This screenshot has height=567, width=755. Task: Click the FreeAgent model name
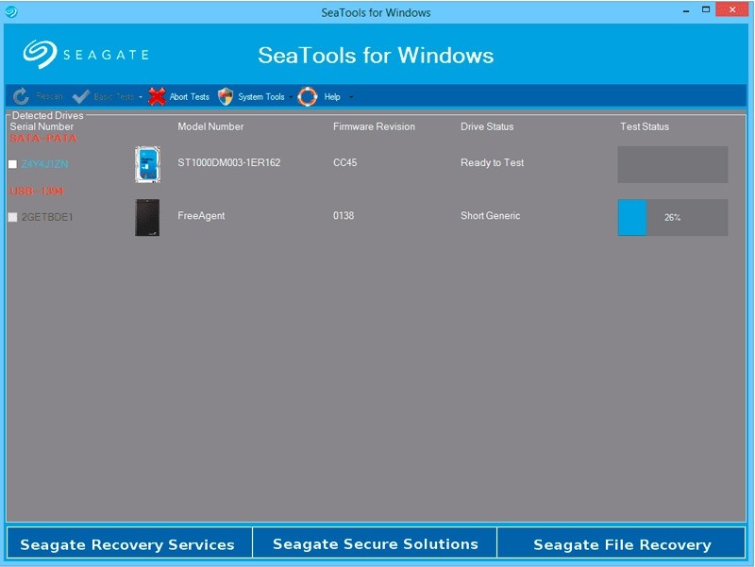(201, 216)
